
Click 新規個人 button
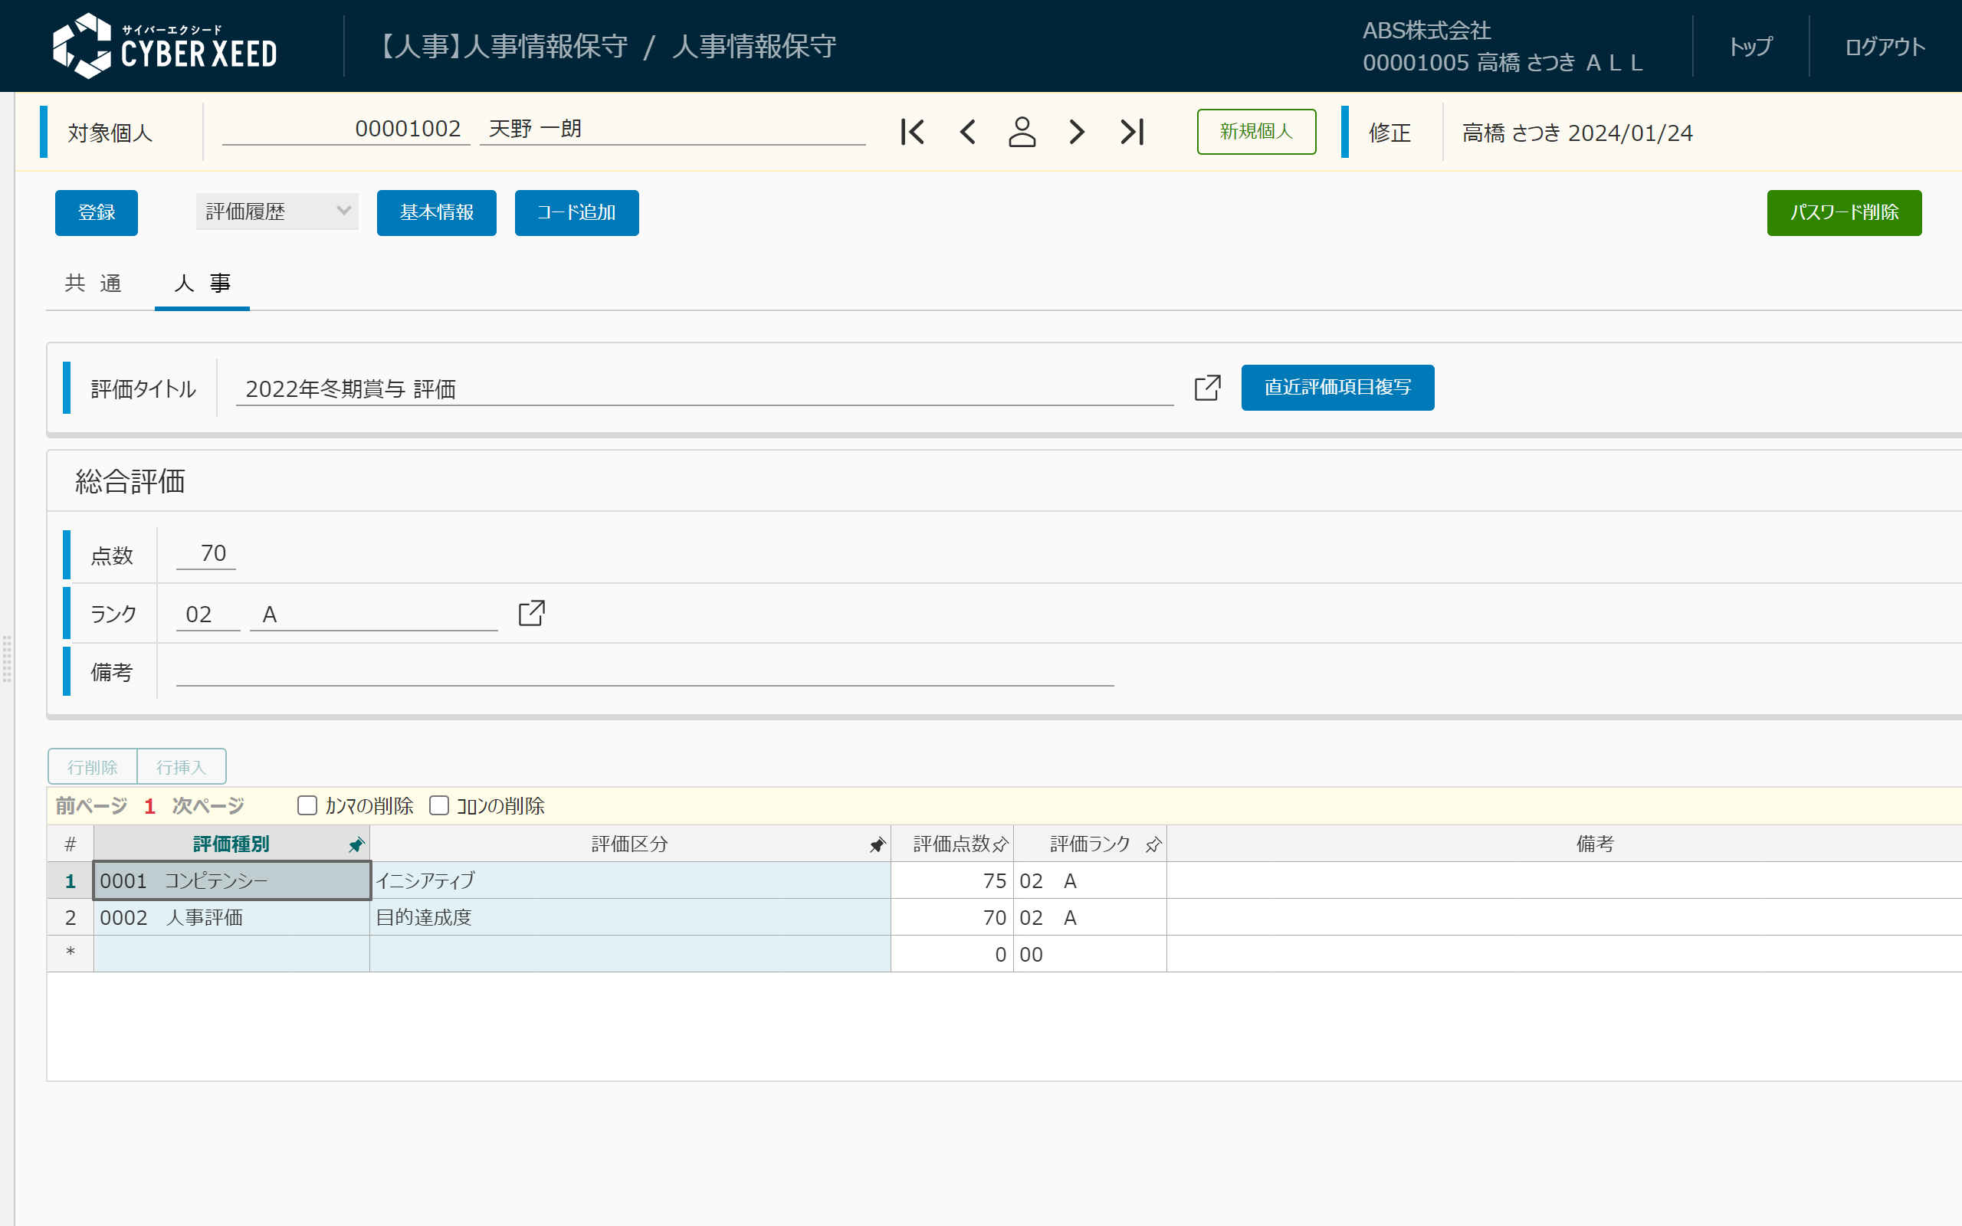1256,131
